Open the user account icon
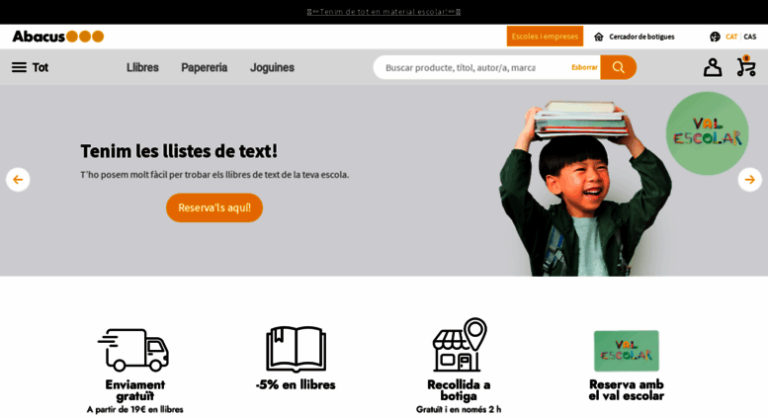768x418 pixels. coord(713,67)
